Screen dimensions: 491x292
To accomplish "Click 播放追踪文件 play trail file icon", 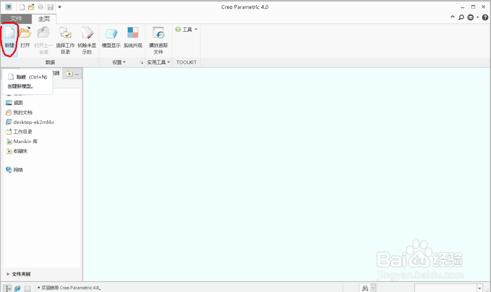I will [158, 33].
